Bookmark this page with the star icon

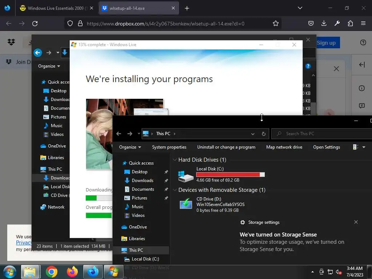click(x=275, y=24)
